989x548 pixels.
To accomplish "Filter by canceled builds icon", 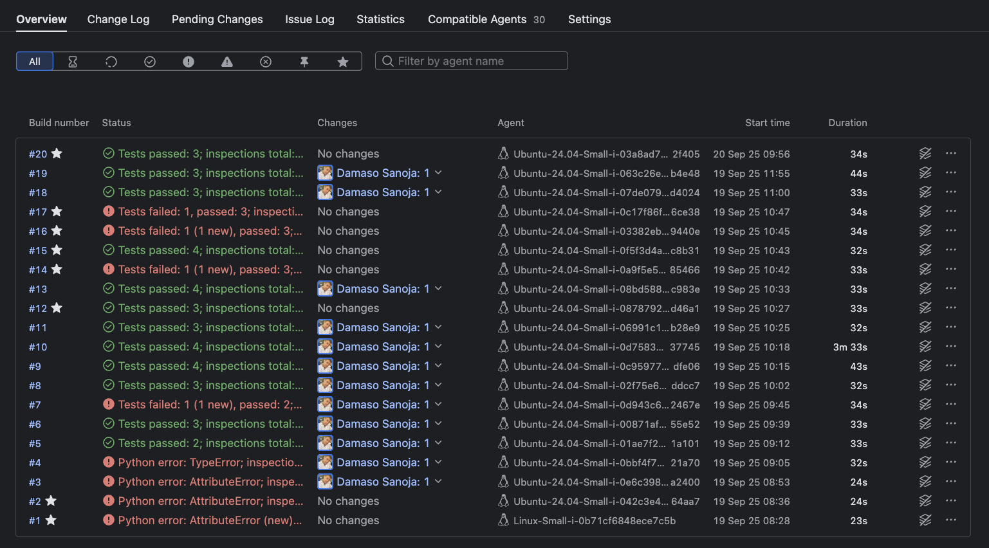I will tap(266, 62).
